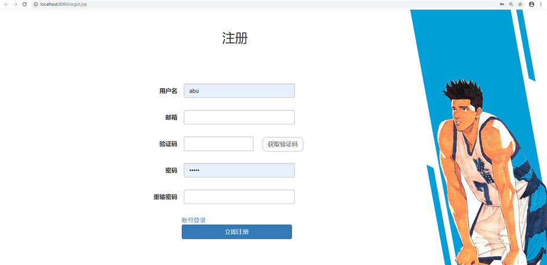Click the 重输密码 input field
The width and height of the screenshot is (547, 265).
[239, 197]
